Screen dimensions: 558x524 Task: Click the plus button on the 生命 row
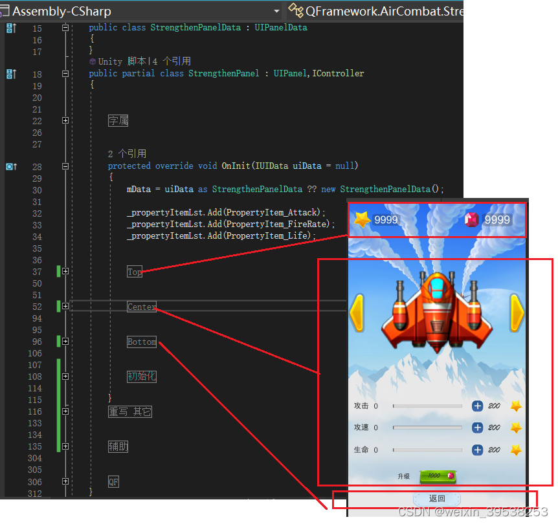pyautogui.click(x=477, y=450)
